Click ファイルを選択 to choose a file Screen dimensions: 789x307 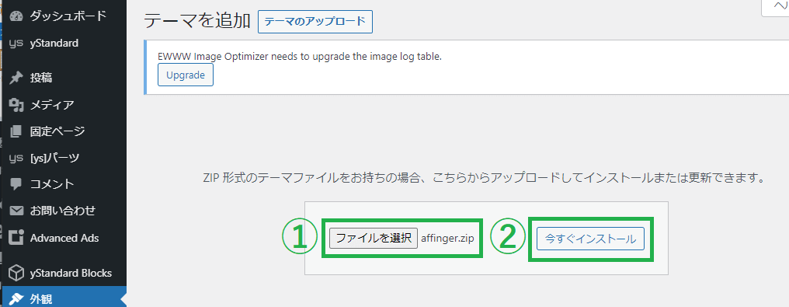pyautogui.click(x=374, y=238)
